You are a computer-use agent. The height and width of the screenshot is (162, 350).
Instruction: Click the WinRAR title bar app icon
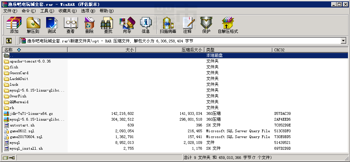point(4,4)
